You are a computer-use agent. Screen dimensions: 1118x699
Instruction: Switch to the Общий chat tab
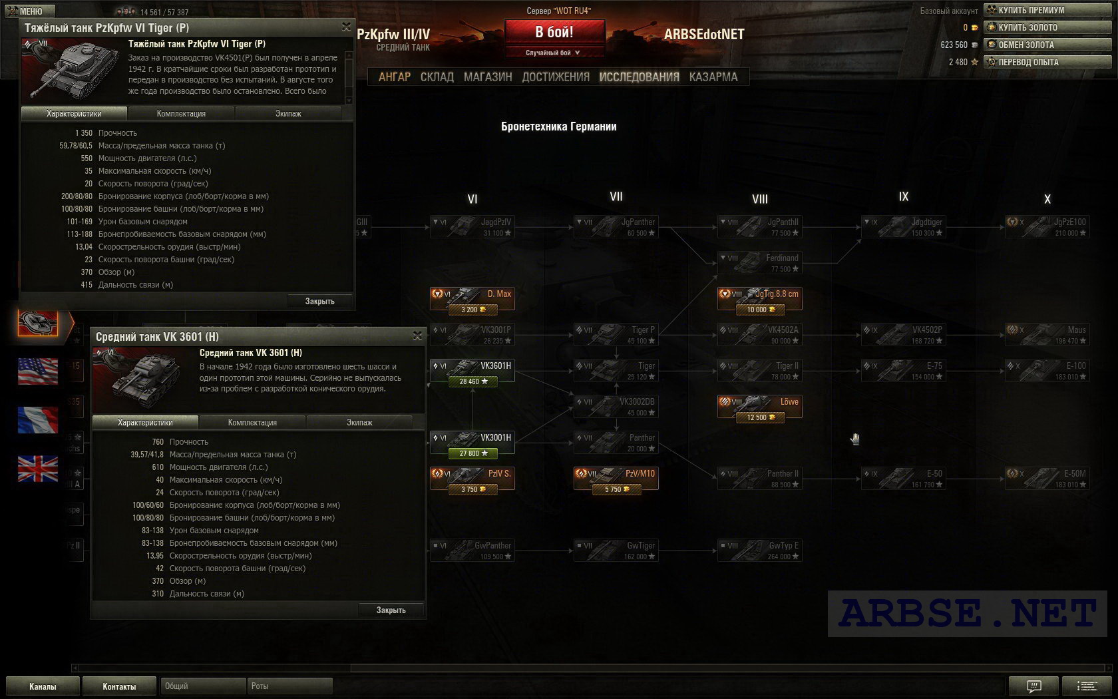[x=203, y=686]
